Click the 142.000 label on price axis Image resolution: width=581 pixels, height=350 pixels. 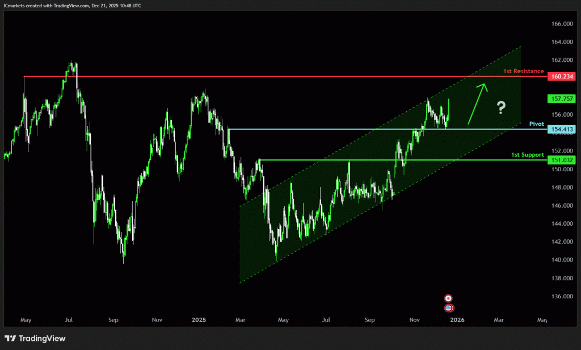(x=561, y=242)
